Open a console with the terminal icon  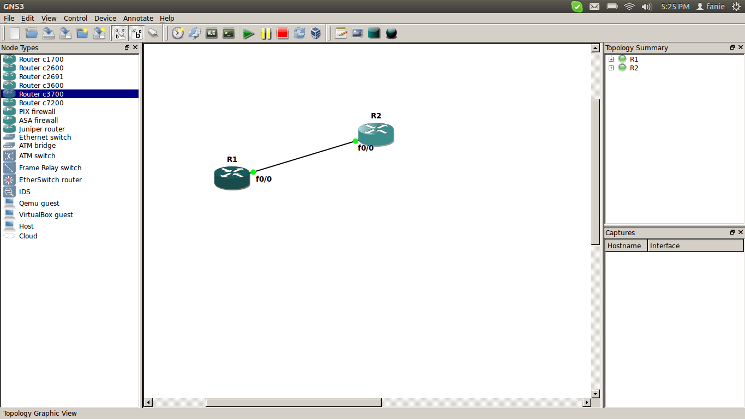[228, 33]
